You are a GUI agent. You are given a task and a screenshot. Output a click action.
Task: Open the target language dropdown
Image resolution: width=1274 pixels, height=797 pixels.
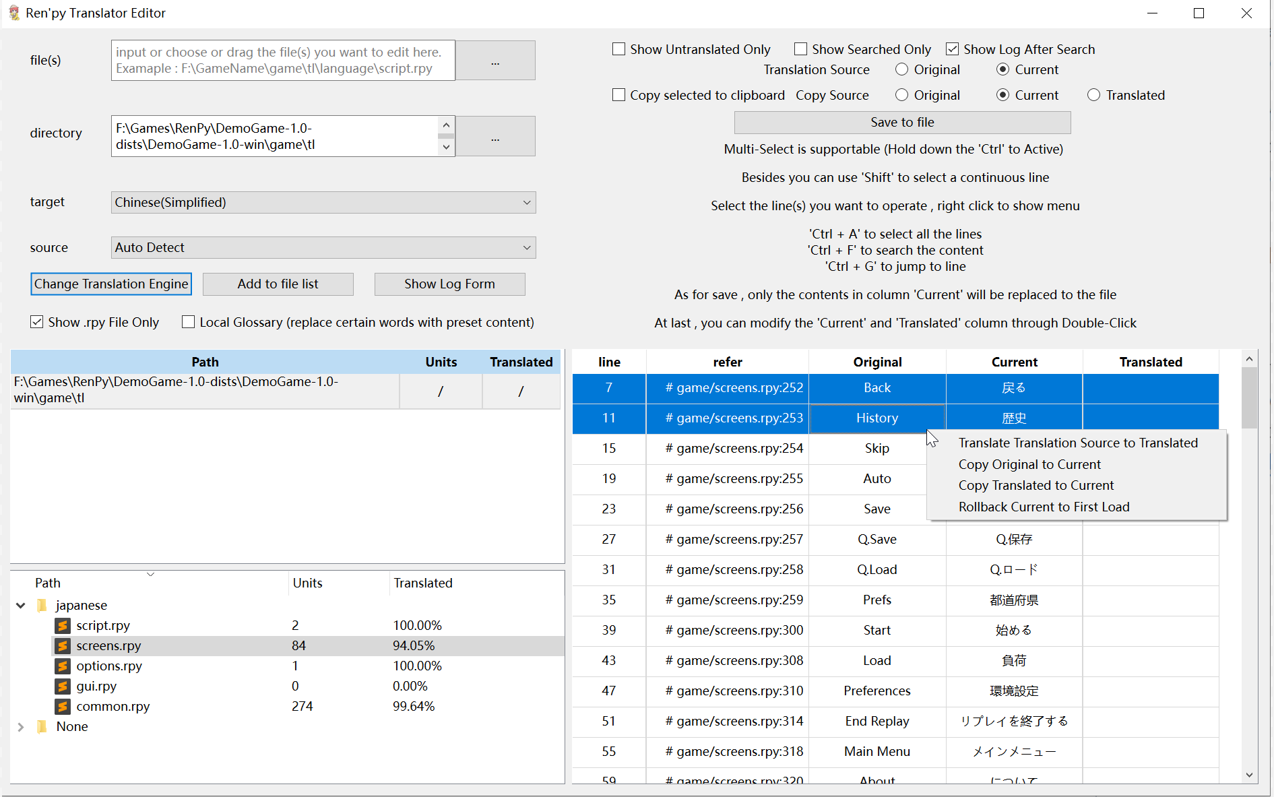323,202
